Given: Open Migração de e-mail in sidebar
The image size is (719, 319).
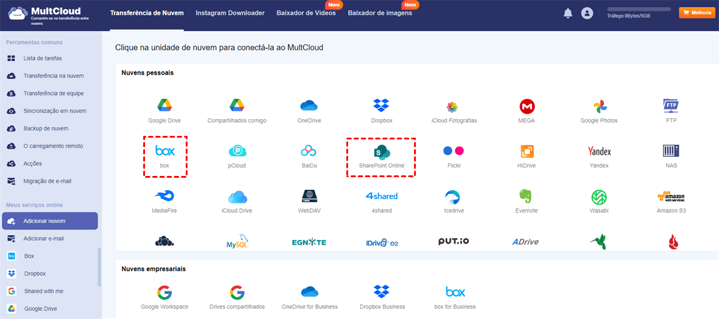Looking at the screenshot, I should click(49, 181).
